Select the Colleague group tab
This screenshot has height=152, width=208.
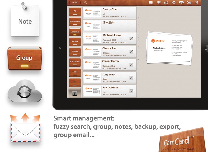(x=75, y=32)
